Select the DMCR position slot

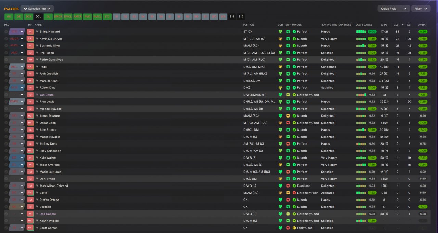[x=58, y=16]
